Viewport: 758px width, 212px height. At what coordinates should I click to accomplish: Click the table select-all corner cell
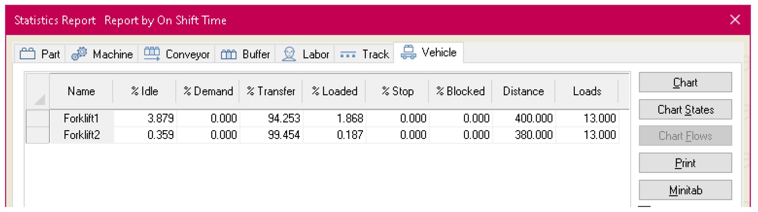tap(38, 91)
